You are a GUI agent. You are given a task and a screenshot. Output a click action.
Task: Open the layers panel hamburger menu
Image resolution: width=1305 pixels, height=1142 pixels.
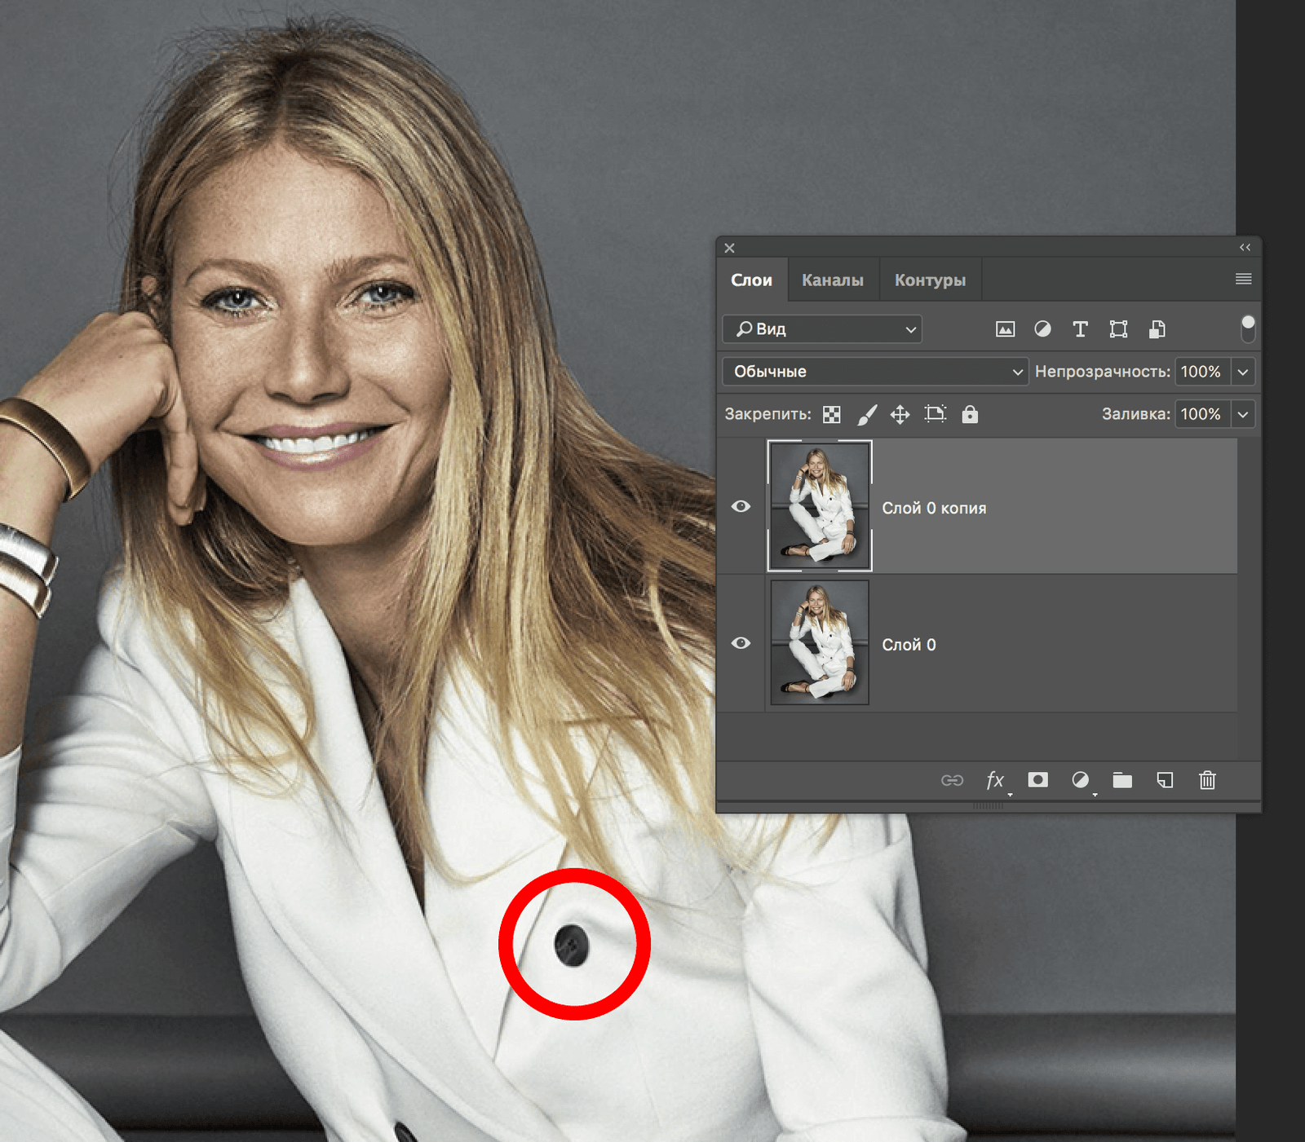coord(1243,279)
